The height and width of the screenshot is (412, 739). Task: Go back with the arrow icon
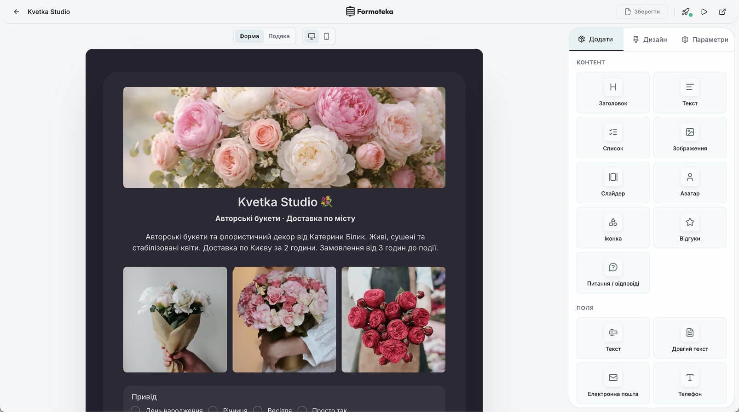[x=17, y=12]
